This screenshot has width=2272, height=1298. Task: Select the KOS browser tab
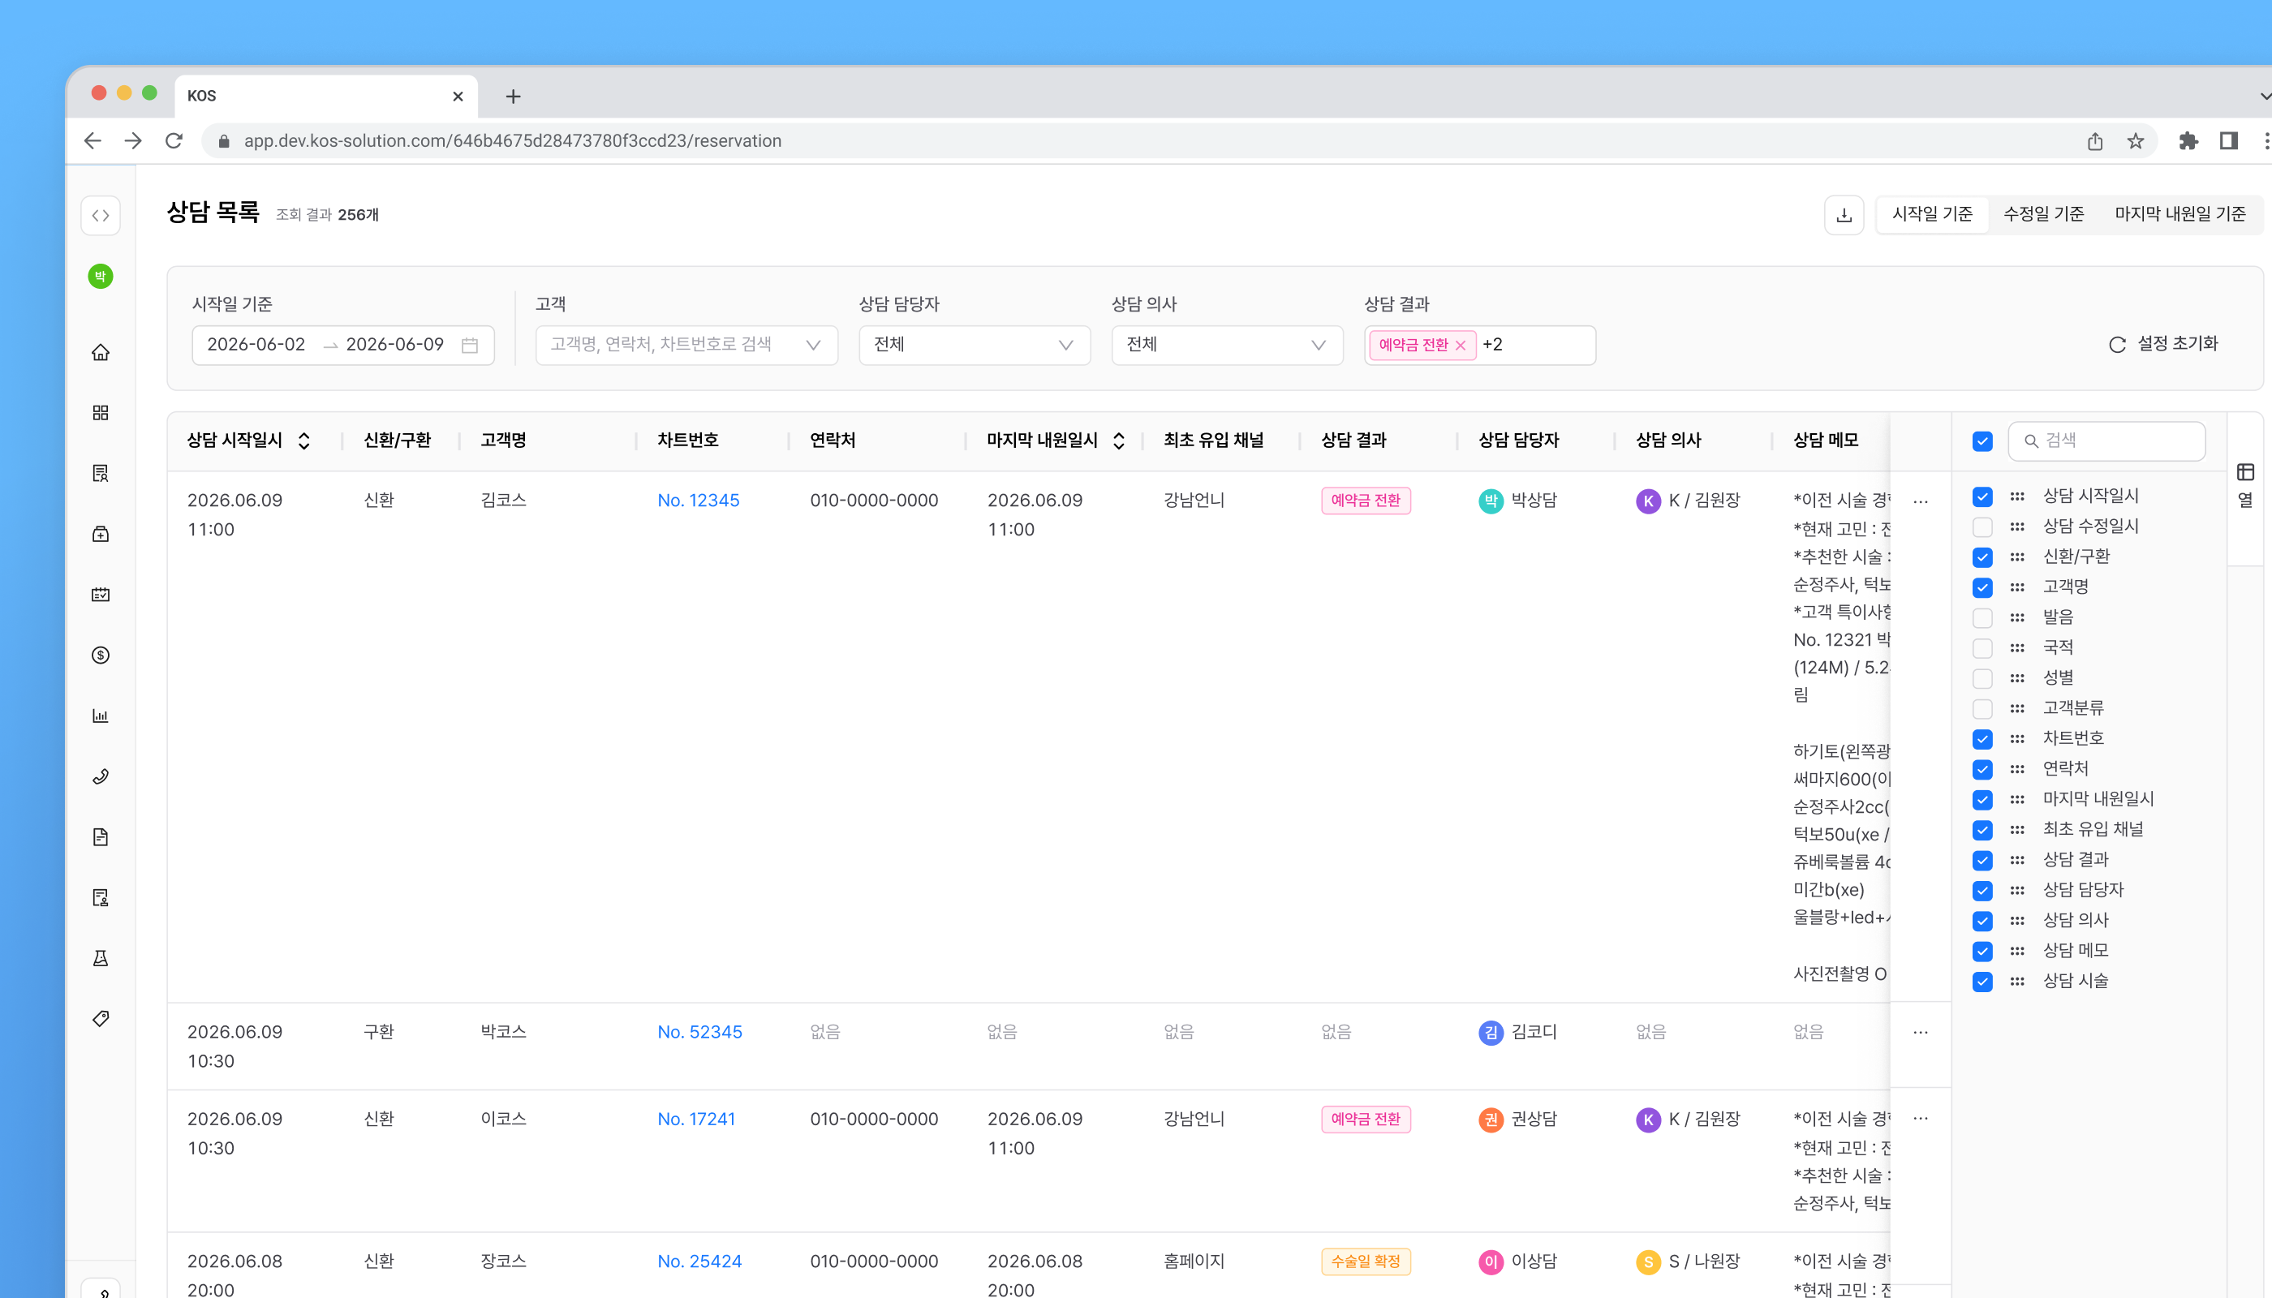click(x=325, y=97)
